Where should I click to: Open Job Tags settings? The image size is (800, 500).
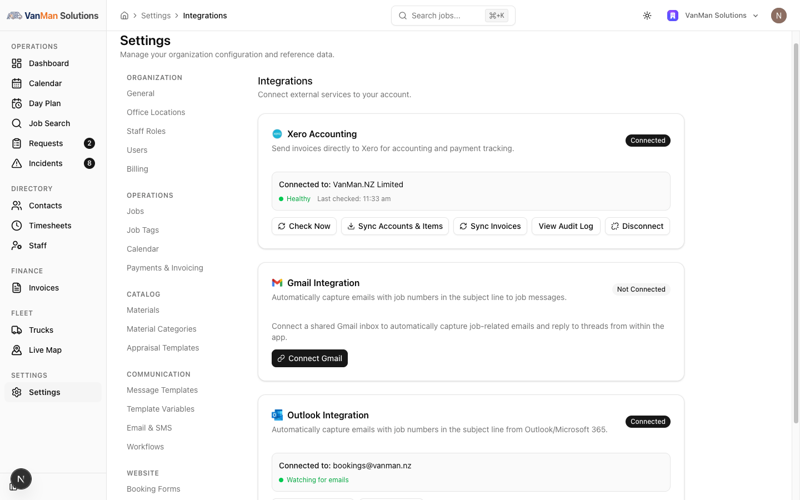click(143, 230)
